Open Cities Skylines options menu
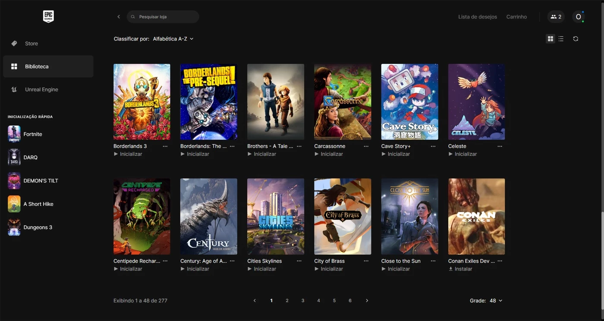This screenshot has width=604, height=321. (299, 261)
